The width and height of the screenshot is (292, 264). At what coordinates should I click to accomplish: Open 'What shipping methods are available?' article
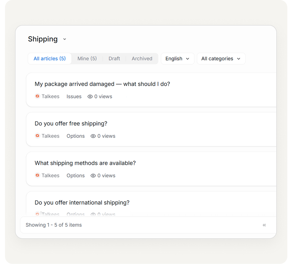pos(85,163)
